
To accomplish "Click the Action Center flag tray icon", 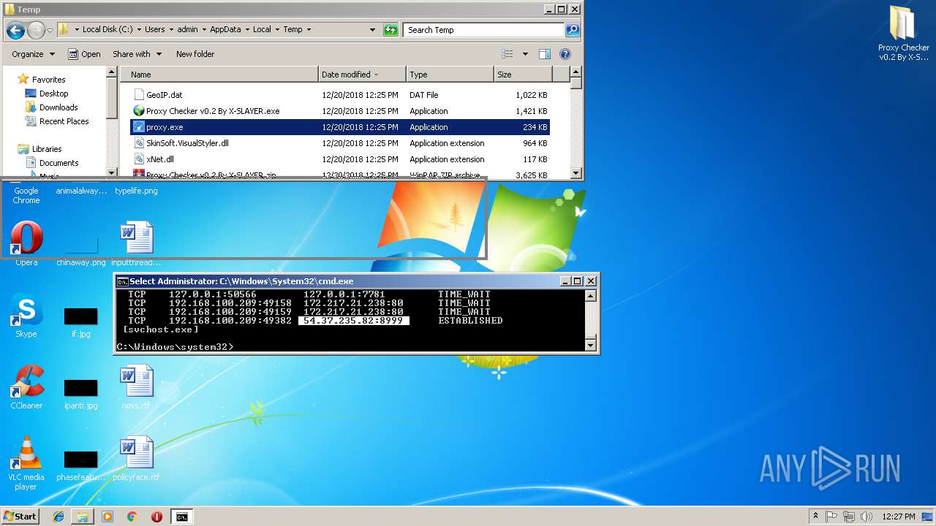I will click(x=831, y=517).
